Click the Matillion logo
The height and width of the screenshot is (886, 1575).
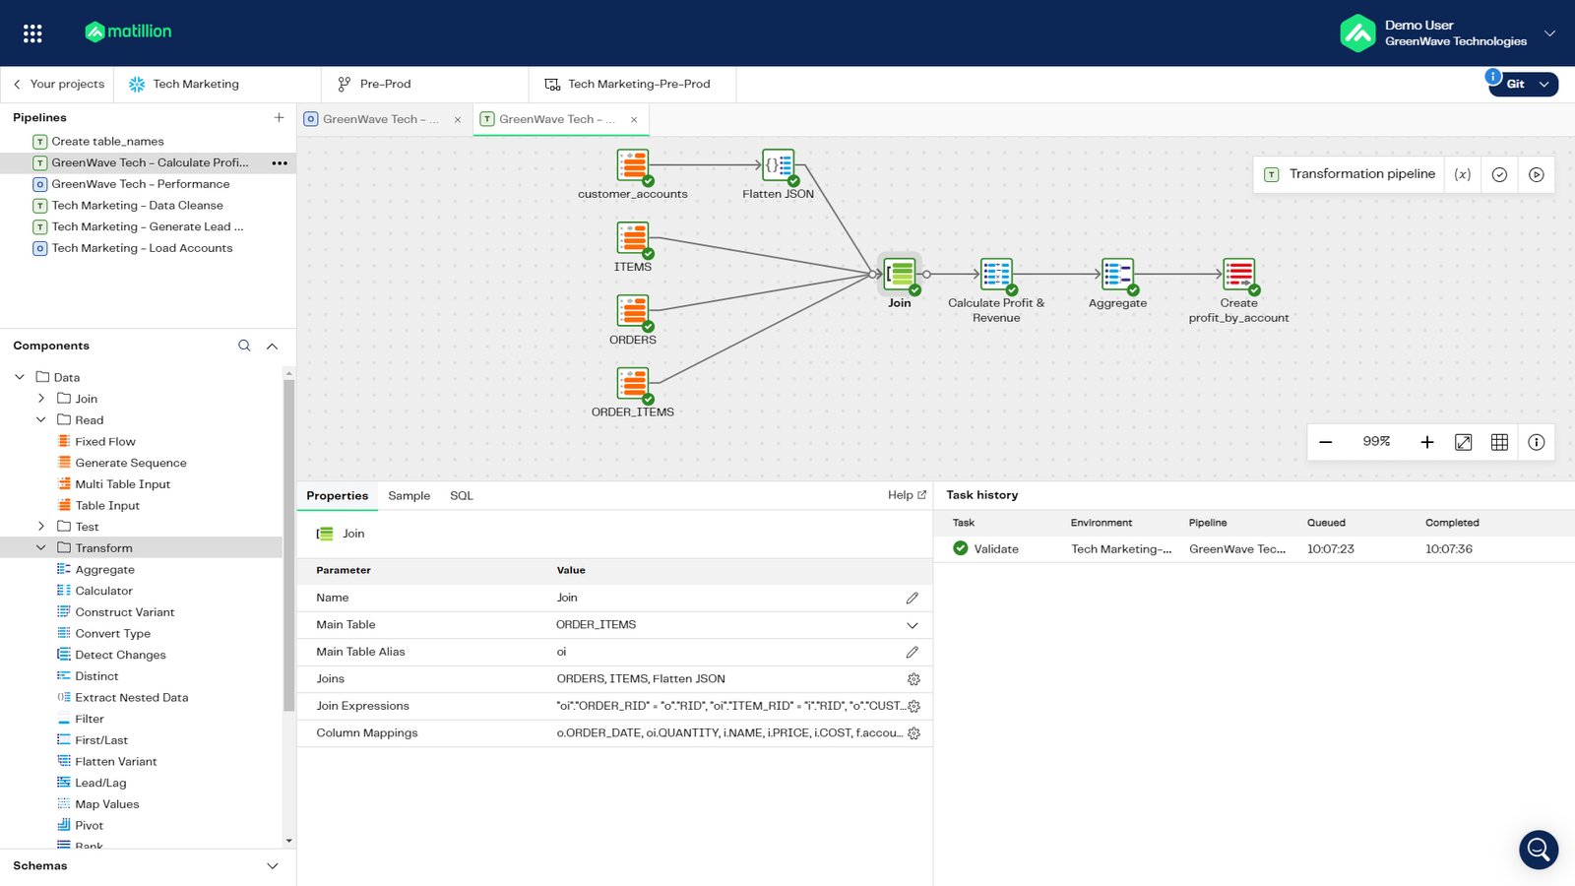point(128,32)
